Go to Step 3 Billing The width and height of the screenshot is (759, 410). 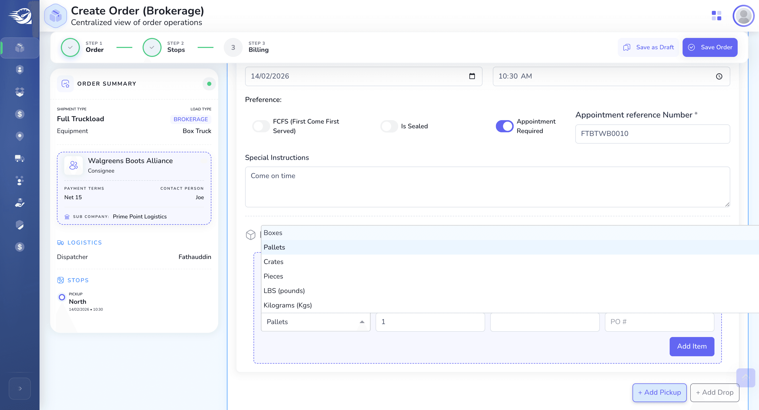click(246, 47)
